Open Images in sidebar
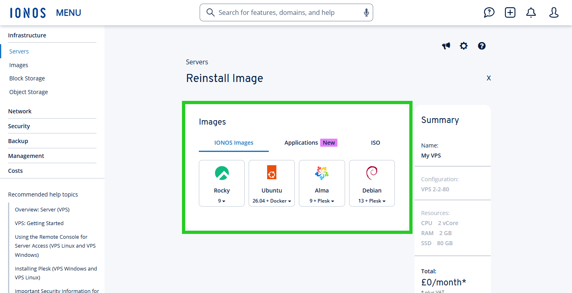This screenshot has width=572, height=293. click(18, 65)
